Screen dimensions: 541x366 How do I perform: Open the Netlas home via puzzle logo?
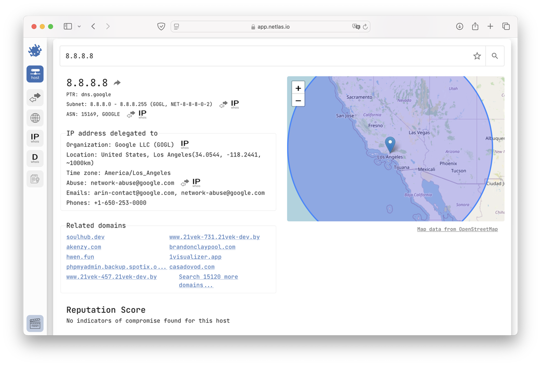click(x=35, y=50)
